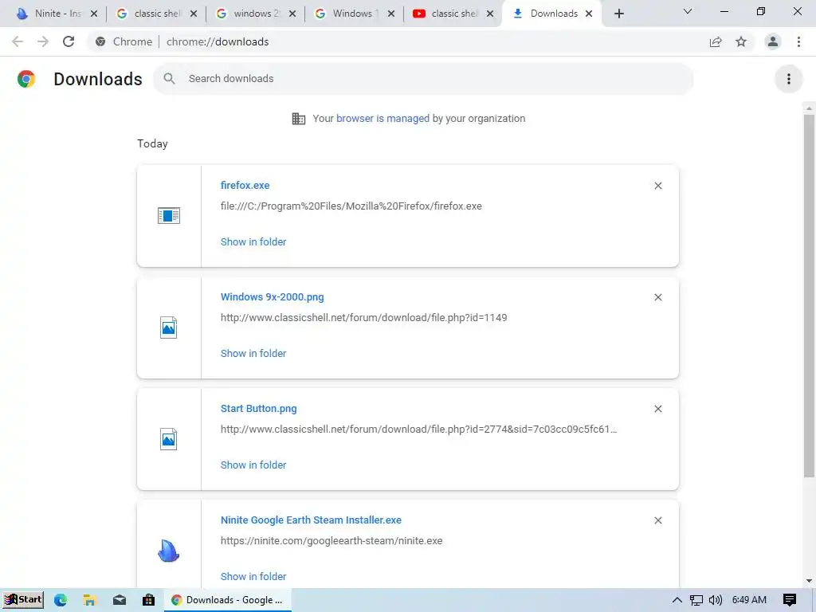Bookmark this page with the star icon
Screen dimensions: 816x612
coord(741,41)
